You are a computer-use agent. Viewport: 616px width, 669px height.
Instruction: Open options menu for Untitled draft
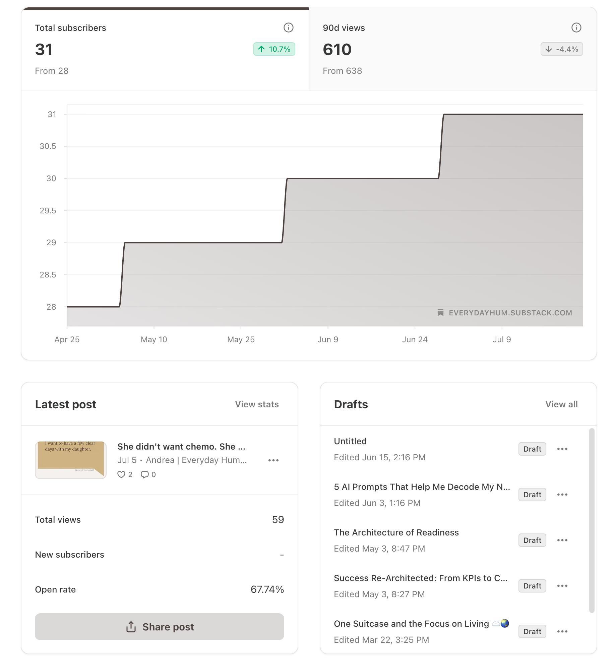coord(562,449)
